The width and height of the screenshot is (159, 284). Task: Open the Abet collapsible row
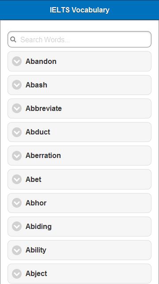79,179
